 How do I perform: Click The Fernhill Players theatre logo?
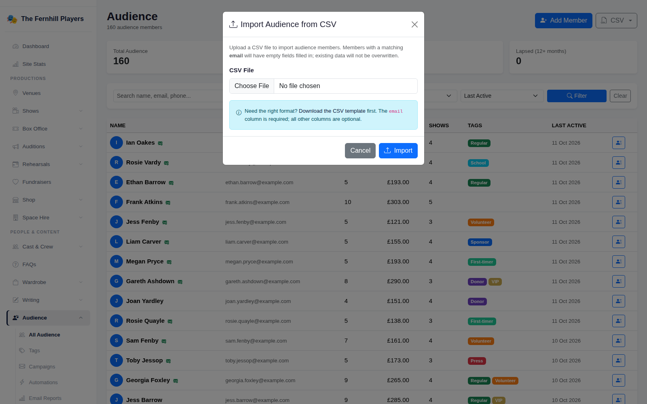point(12,19)
